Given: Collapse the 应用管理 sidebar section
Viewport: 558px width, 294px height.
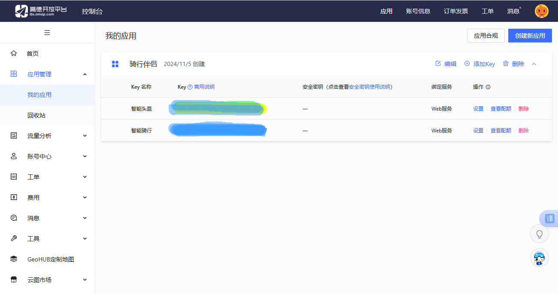Looking at the screenshot, I should [x=85, y=74].
